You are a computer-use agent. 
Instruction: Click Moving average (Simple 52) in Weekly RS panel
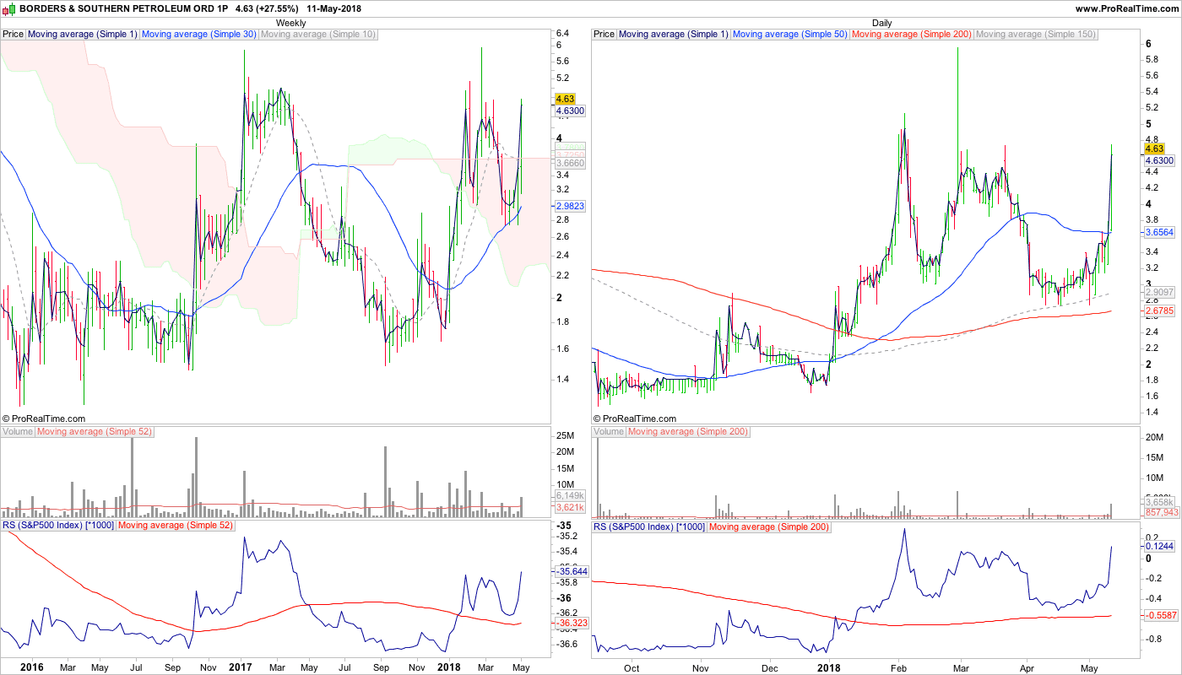pyautogui.click(x=176, y=526)
